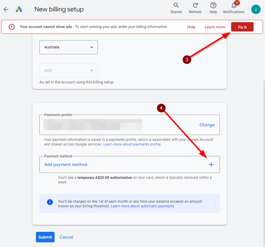Click the red alert icon in banner
265x247 pixels.
coord(12,27)
